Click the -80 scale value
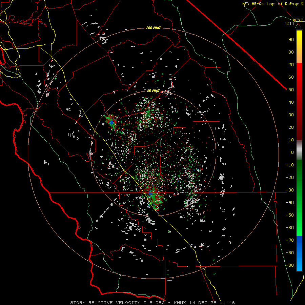The height and width of the screenshot is (305, 305). coord(290,253)
